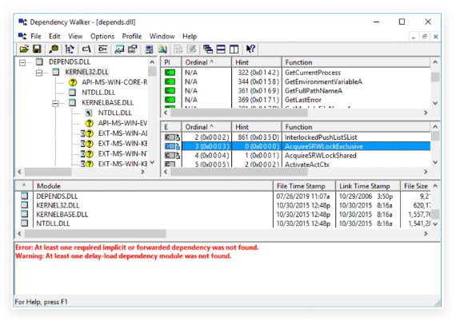Toggle Undecorate C++ Functions toolbar icon
456x321 pixels.
point(102,49)
